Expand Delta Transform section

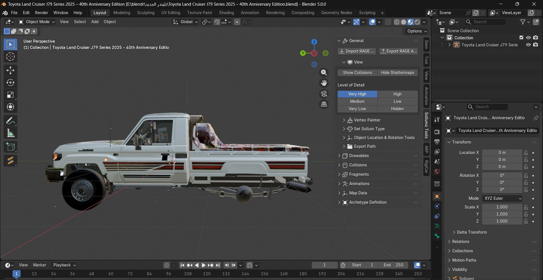(471, 232)
